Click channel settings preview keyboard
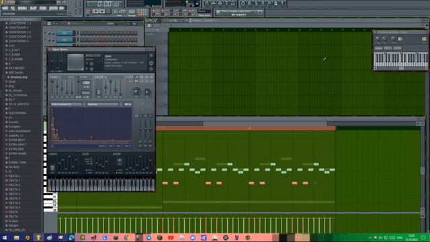This screenshot has width=430, height=242. point(400,60)
